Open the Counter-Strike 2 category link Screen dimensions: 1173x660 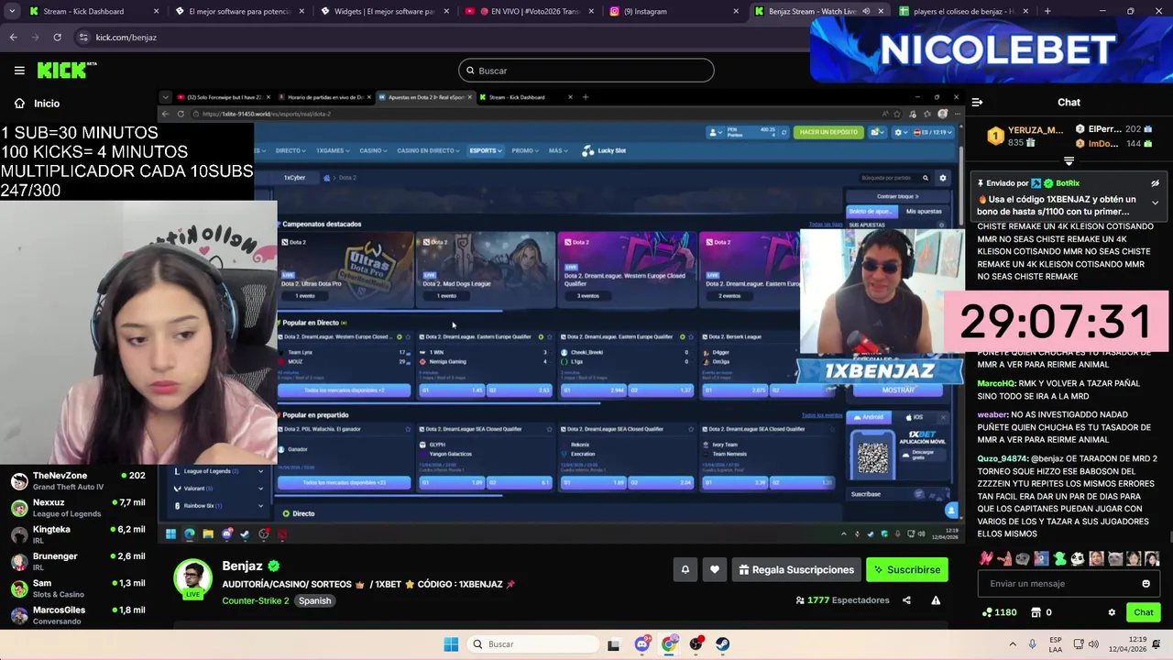[255, 600]
